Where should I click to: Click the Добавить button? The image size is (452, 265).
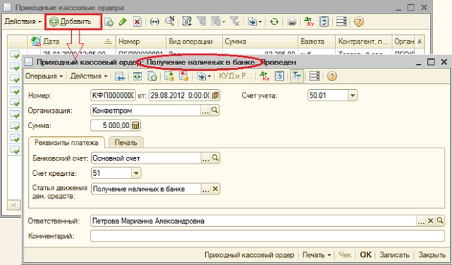click(x=73, y=21)
